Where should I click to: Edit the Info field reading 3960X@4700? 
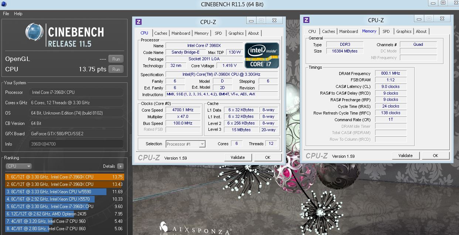tap(76, 144)
